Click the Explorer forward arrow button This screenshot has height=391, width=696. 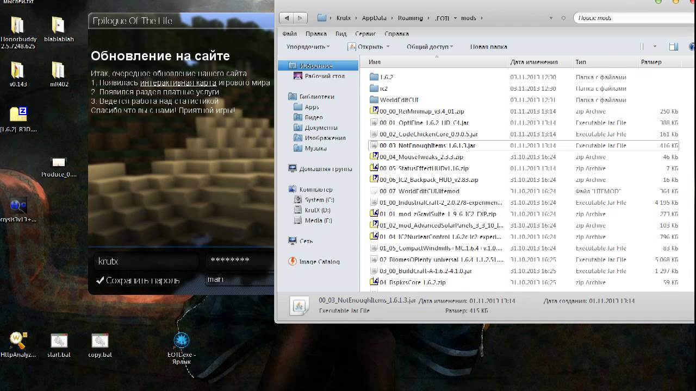pyautogui.click(x=299, y=18)
